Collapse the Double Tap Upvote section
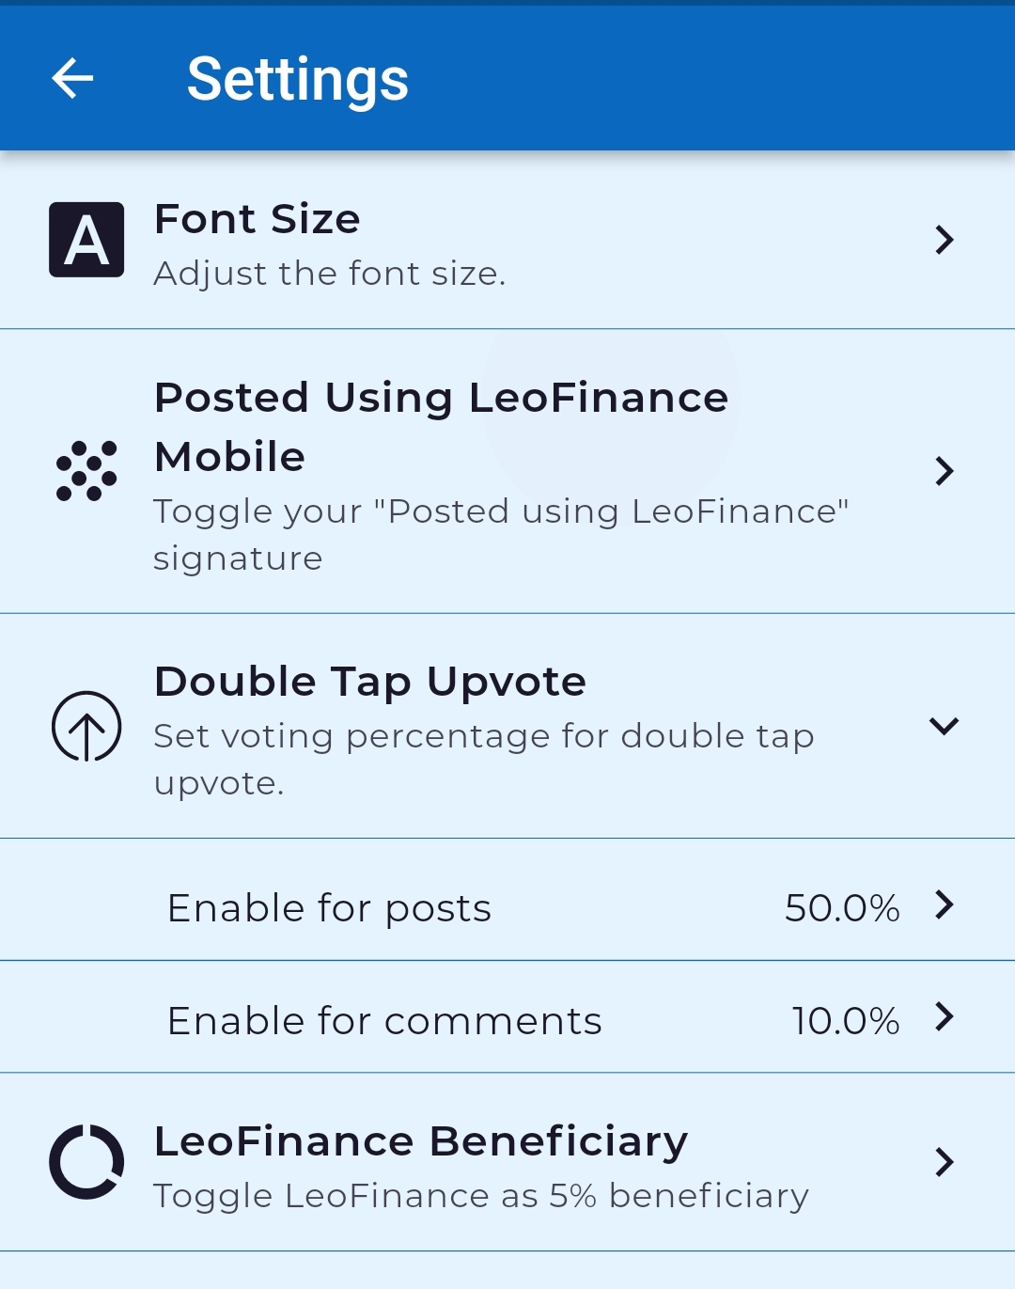The width and height of the screenshot is (1015, 1289). click(x=944, y=726)
